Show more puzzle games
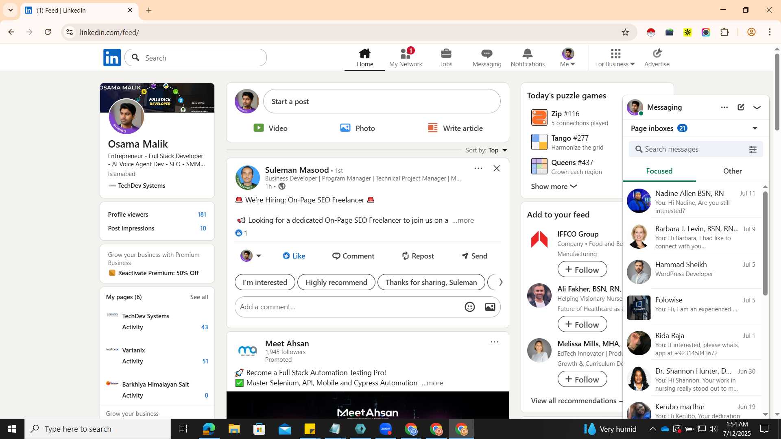Viewport: 781px width, 439px height. pyautogui.click(x=554, y=186)
